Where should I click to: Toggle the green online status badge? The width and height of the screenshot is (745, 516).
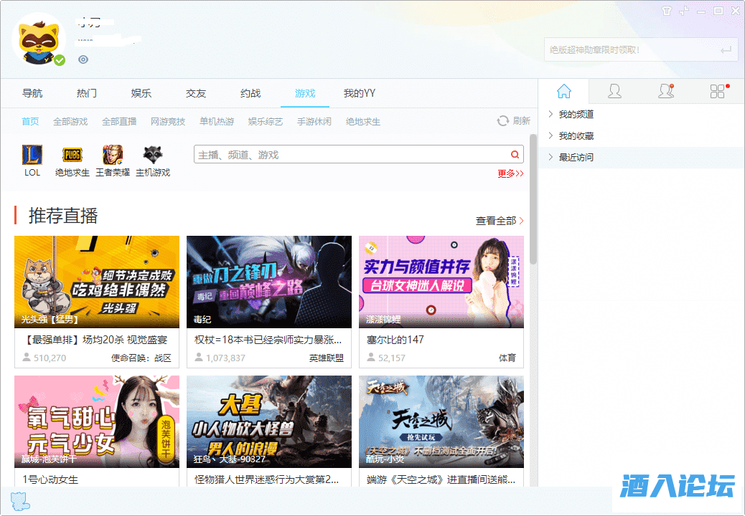(x=60, y=60)
